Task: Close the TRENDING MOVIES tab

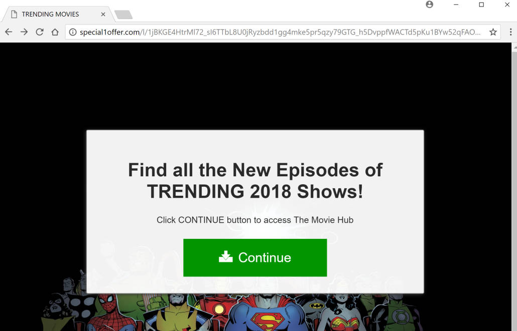Action: (x=103, y=14)
